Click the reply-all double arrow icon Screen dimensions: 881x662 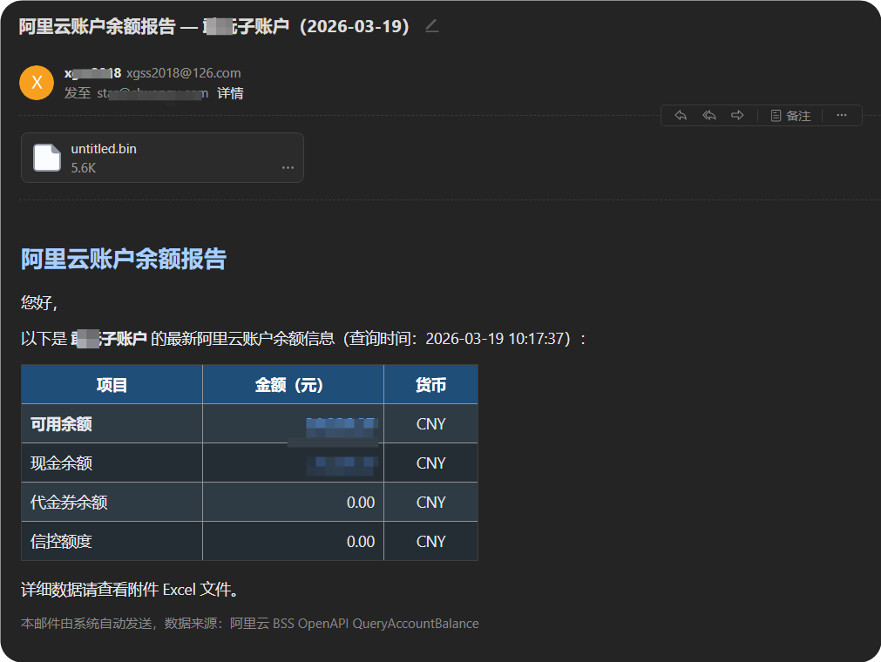(708, 115)
